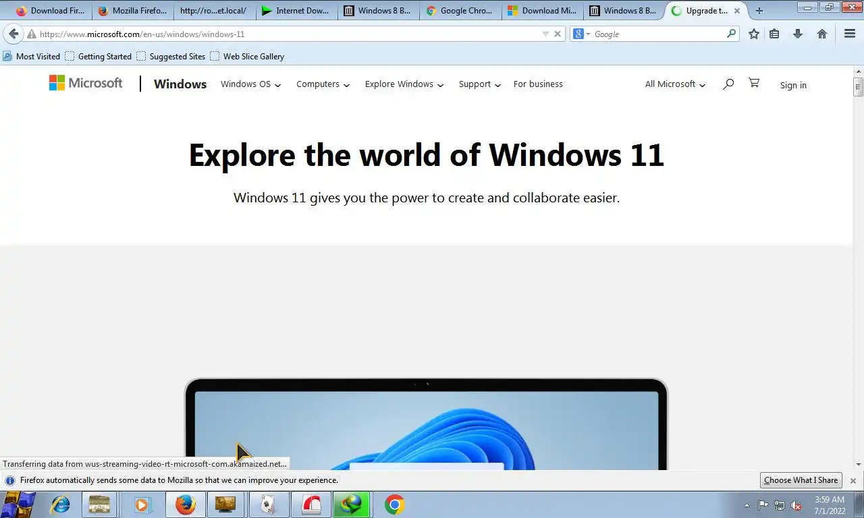This screenshot has width=864, height=518.
Task: Go back using the back arrow button
Action: point(13,34)
